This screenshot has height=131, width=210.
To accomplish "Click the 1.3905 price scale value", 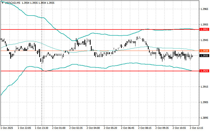I will pyautogui.click(x=204, y=102).
